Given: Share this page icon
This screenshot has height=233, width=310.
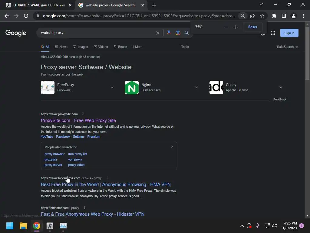Looking at the screenshot, I should point(252,16).
